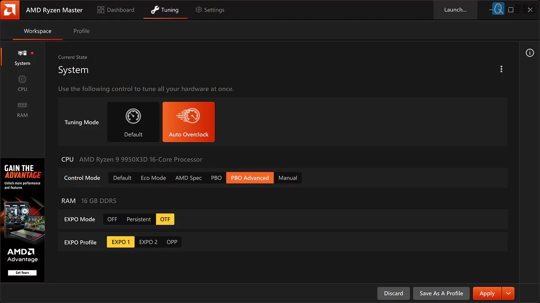540x303 pixels.
Task: Choose the EXPO 2 profile
Action: [x=148, y=242]
